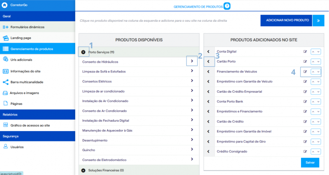This screenshot has width=329, height=175.
Task: Click the Adicionar Novo Produto button
Action: [x=286, y=20]
